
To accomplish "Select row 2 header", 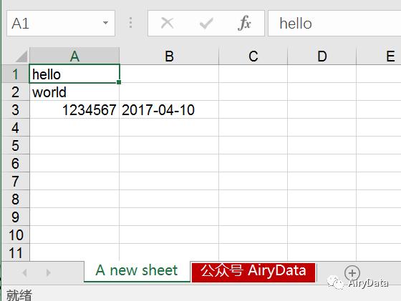I will (15, 92).
